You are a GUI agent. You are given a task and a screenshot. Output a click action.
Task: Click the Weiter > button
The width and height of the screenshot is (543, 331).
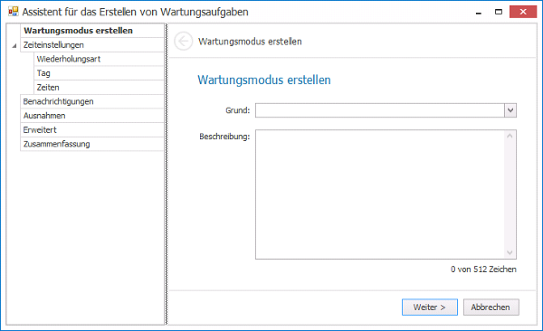430,307
